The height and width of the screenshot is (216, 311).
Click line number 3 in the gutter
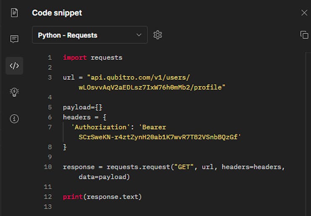(x=50, y=77)
